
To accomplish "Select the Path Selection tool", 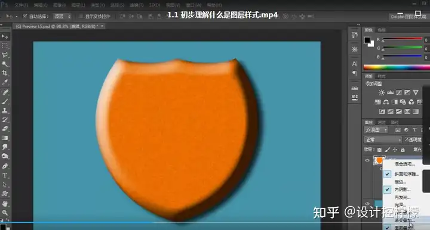I will point(5,185).
